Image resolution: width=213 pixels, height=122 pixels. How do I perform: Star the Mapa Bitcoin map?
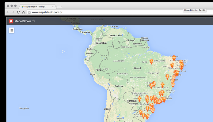[x=34, y=21]
